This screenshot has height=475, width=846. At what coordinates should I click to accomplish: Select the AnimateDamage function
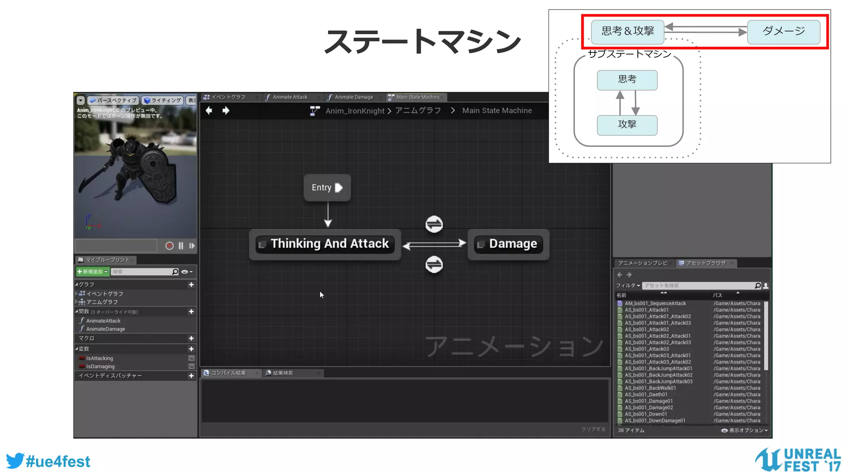click(105, 329)
